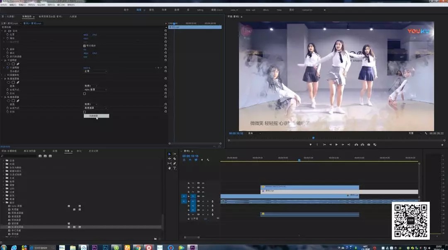
Task: Click the Lift button
Action: [x=356, y=144]
